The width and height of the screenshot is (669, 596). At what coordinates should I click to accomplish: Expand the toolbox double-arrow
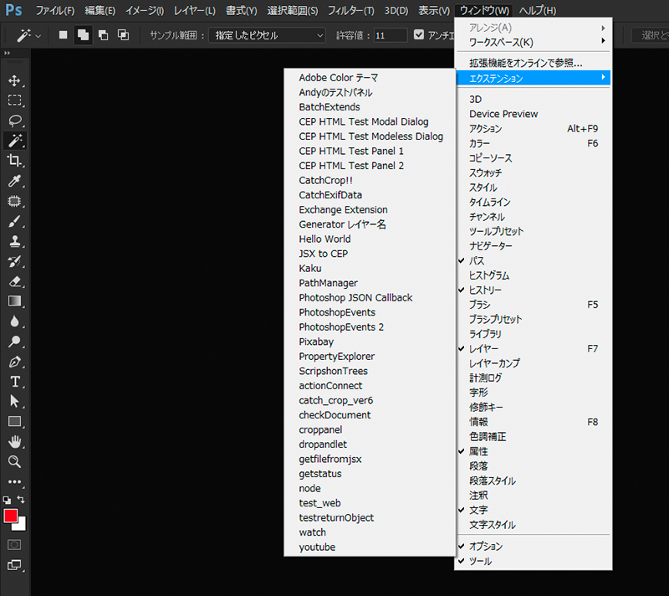(x=7, y=53)
